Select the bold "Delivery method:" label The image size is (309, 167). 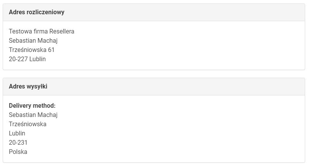[x=32, y=105]
